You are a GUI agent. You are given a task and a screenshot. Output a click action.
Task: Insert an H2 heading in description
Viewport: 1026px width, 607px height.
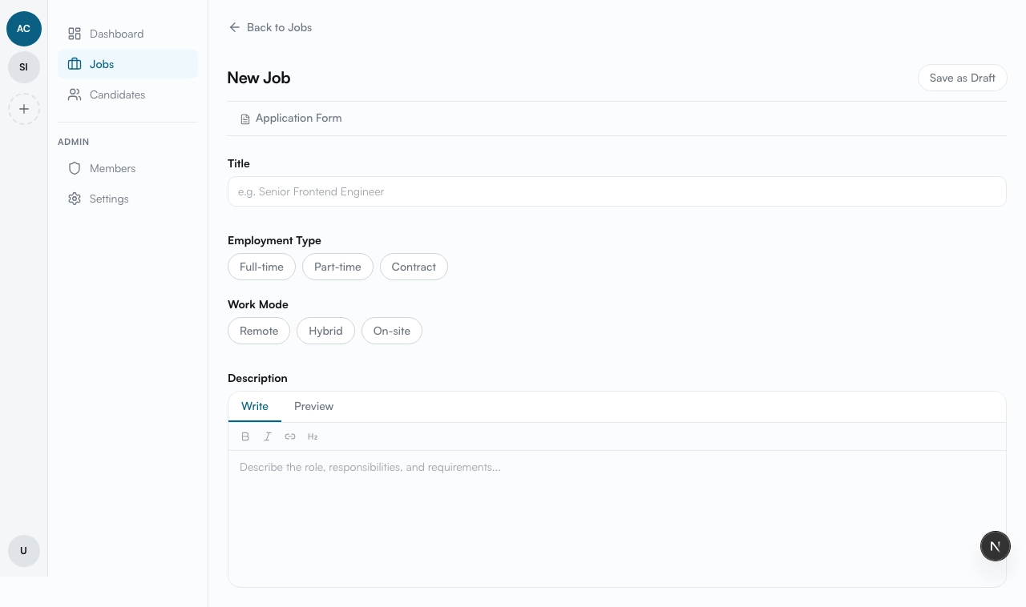point(313,436)
